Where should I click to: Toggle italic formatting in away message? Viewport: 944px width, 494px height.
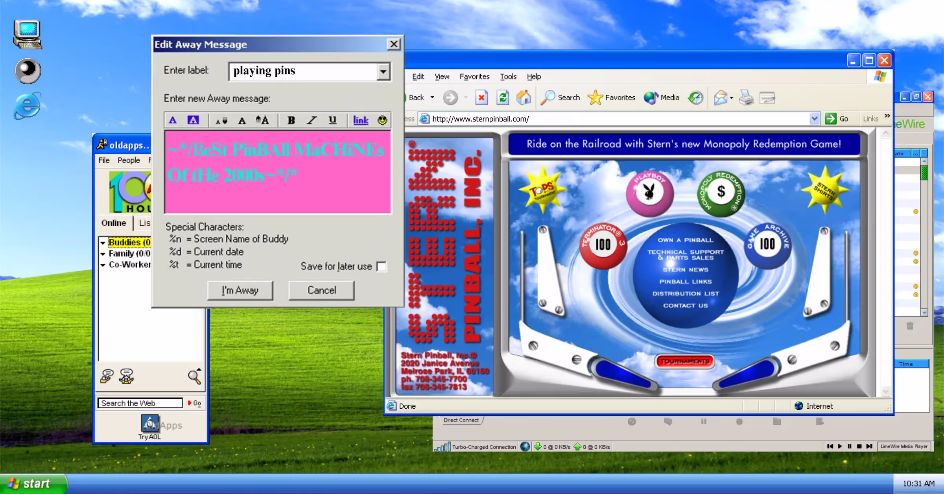point(312,120)
